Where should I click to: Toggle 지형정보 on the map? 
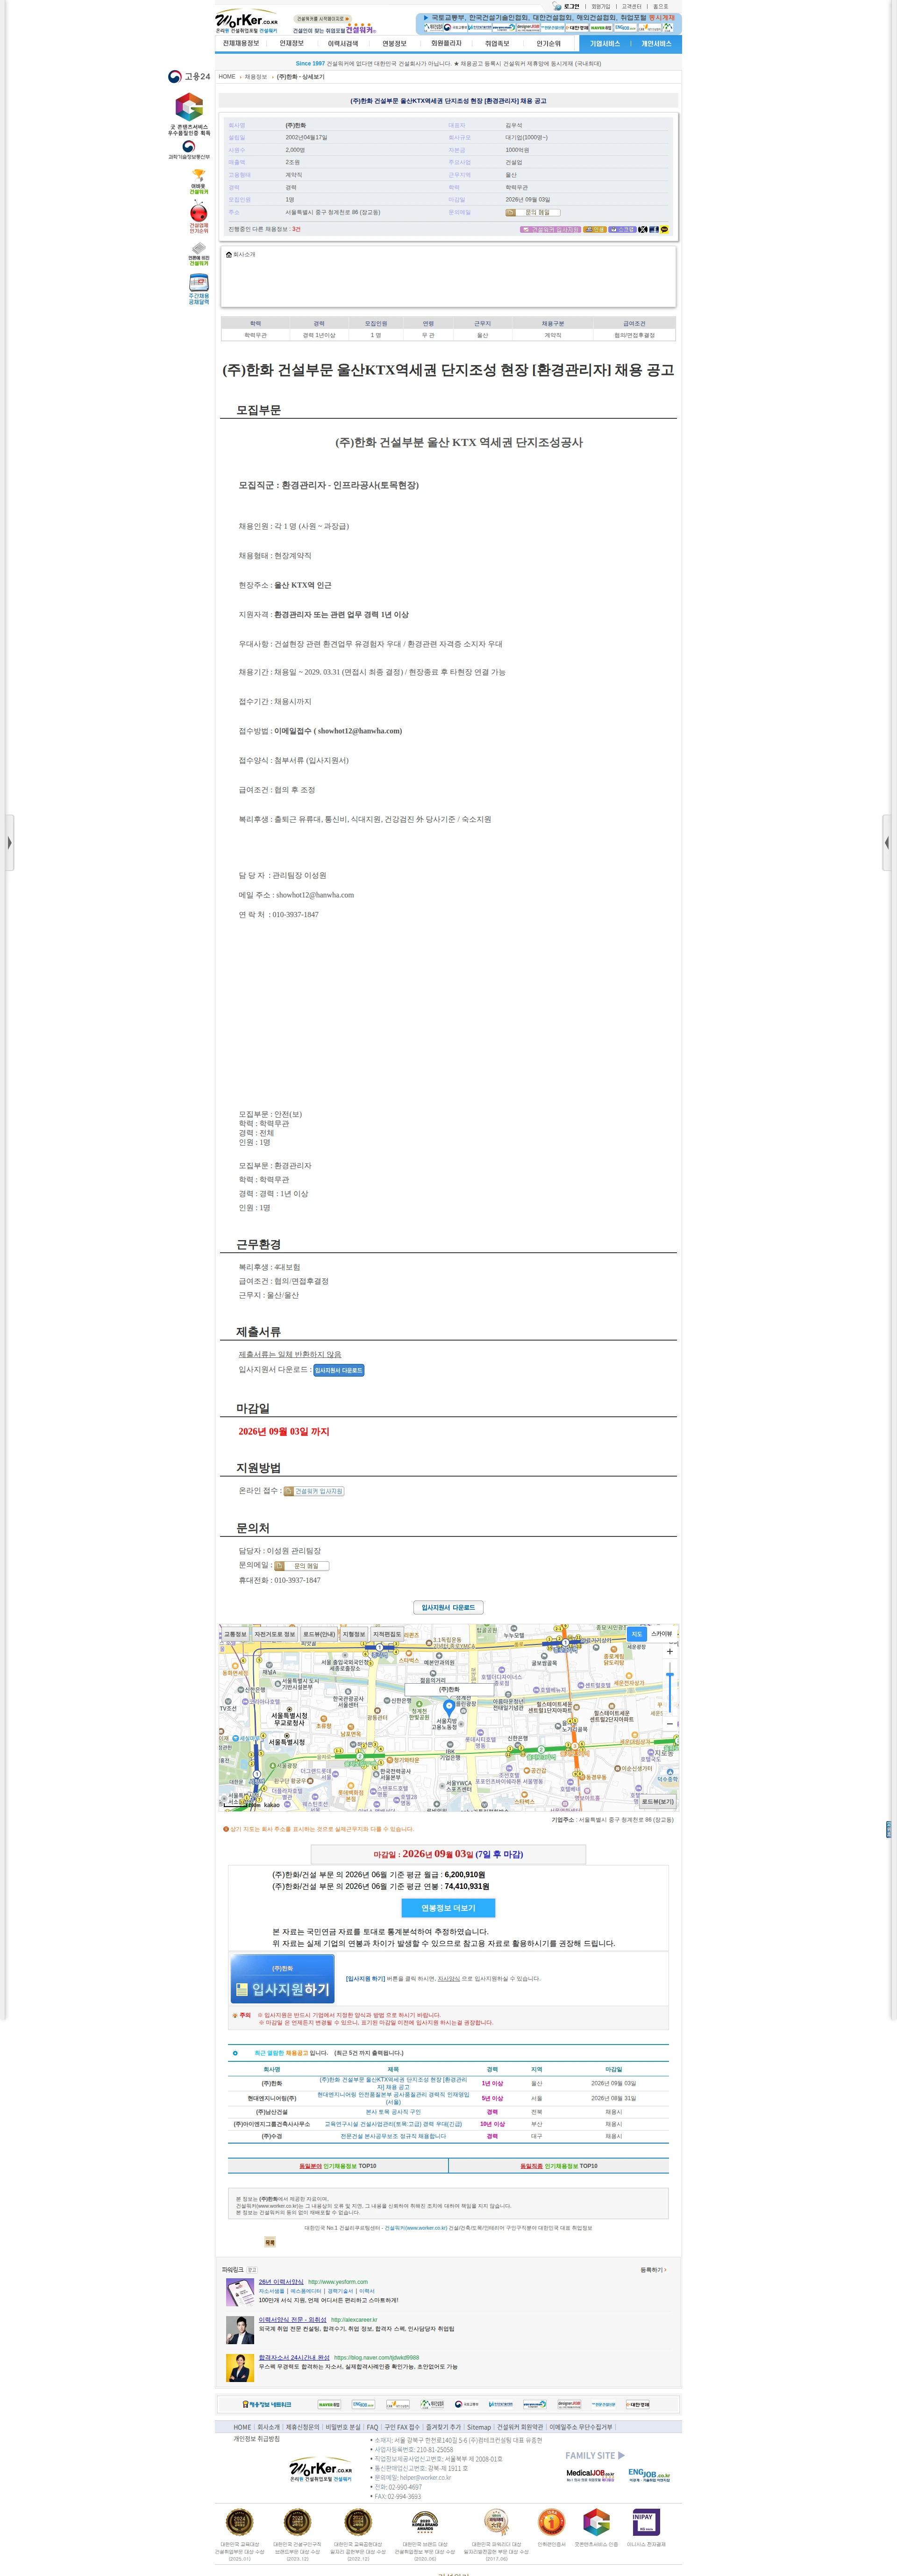pos(354,1634)
